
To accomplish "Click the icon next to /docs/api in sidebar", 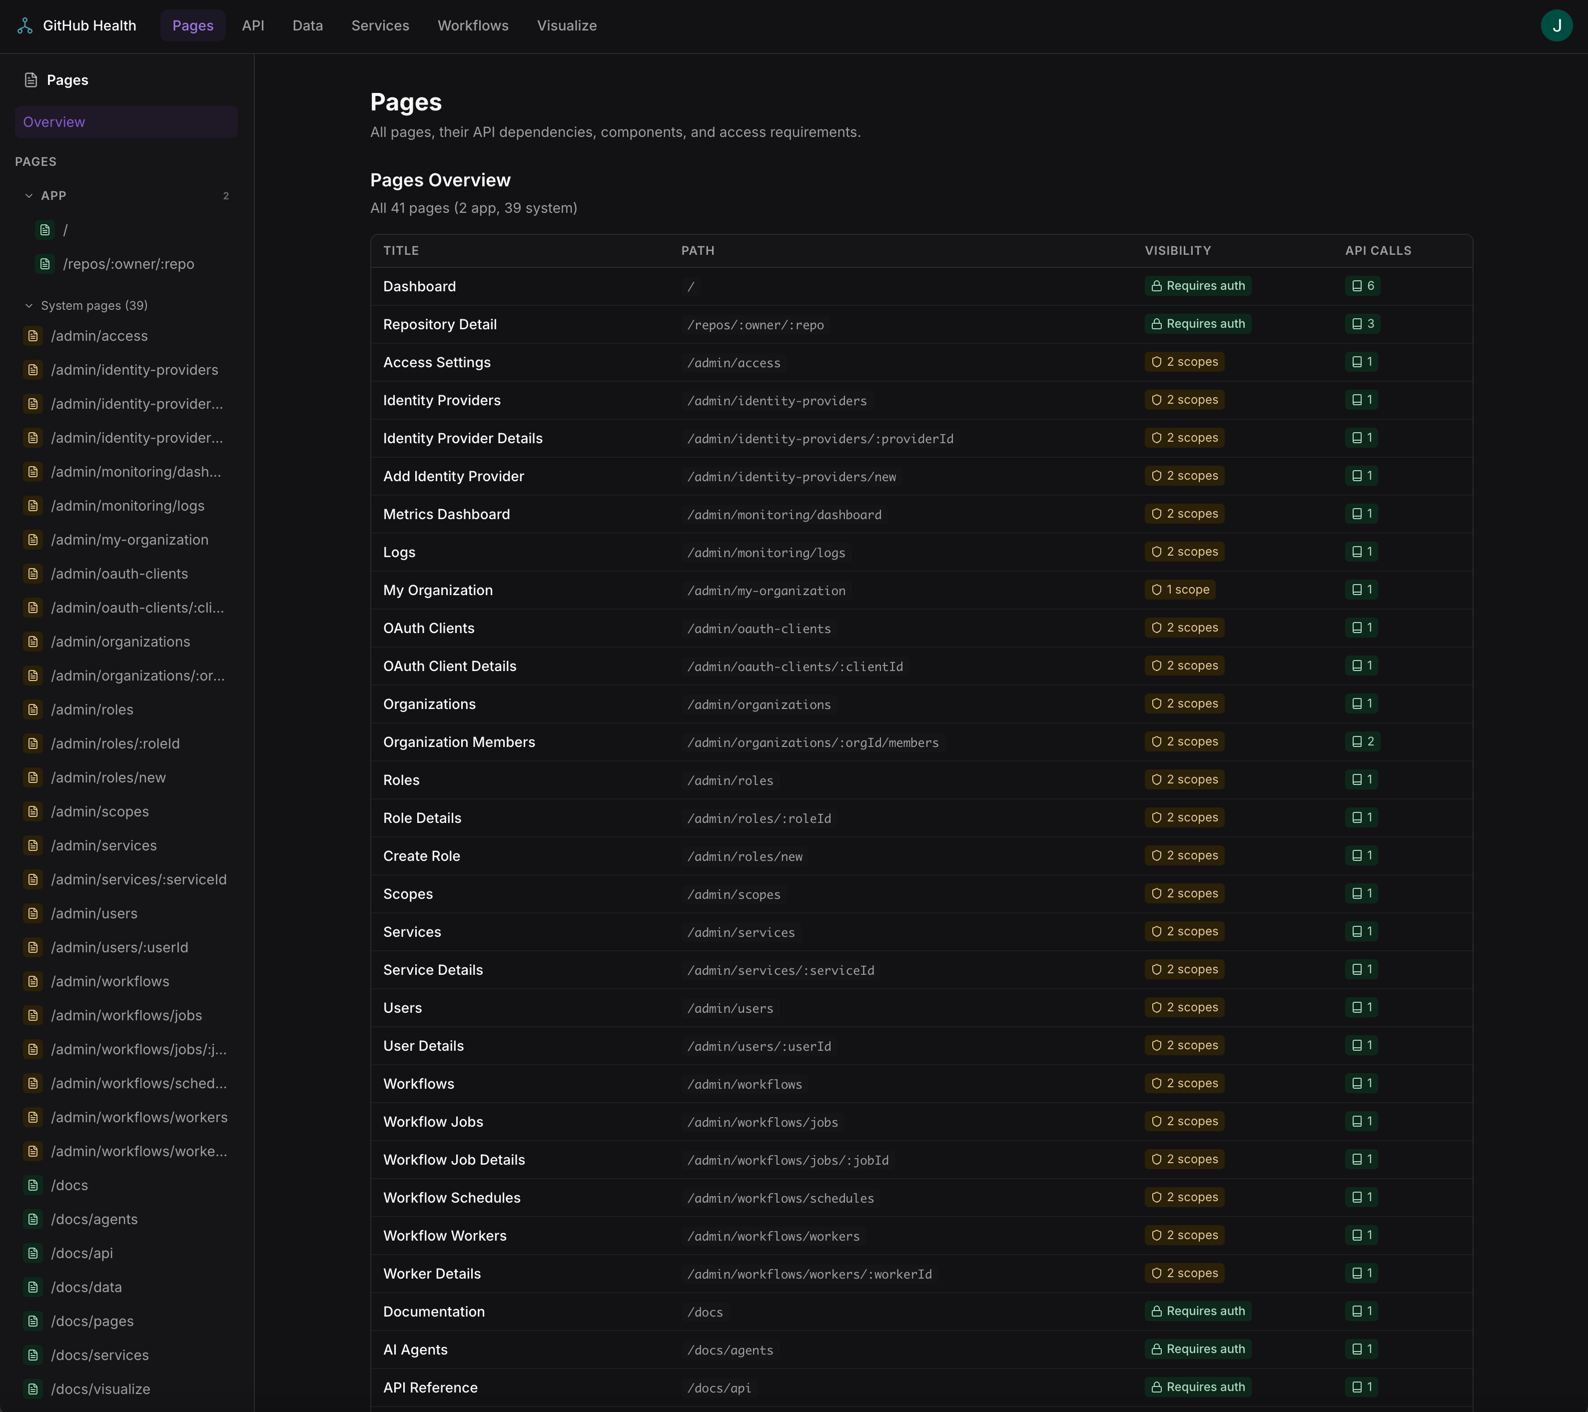I will (x=32, y=1254).
